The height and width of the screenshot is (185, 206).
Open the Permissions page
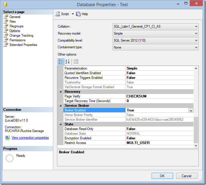(17, 40)
